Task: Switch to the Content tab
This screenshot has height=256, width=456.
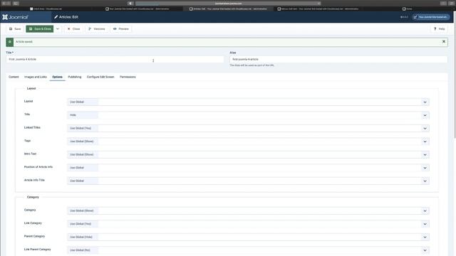Action: pos(14,77)
